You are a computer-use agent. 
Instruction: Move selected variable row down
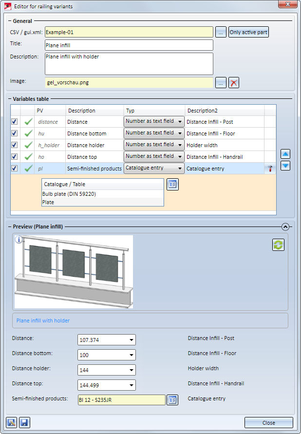(286, 166)
